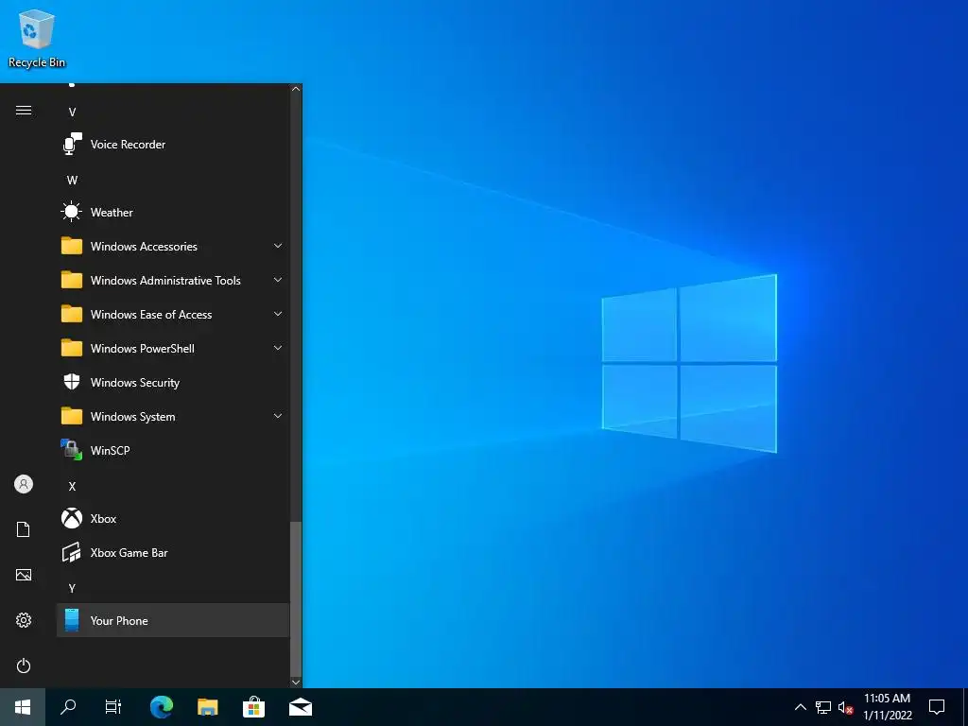Open File Explorer from the taskbar
This screenshot has height=726, width=968.
coord(208,707)
